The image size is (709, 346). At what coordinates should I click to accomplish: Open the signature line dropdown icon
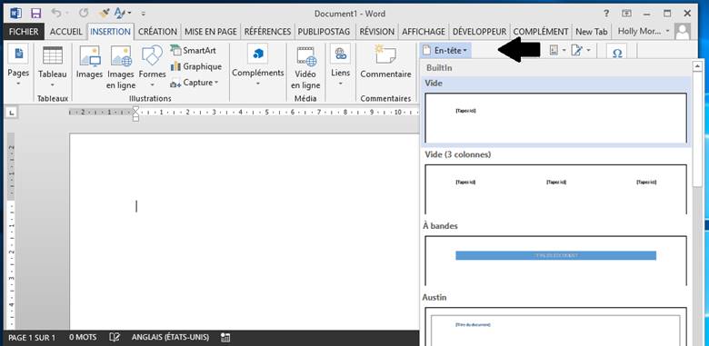[580, 51]
